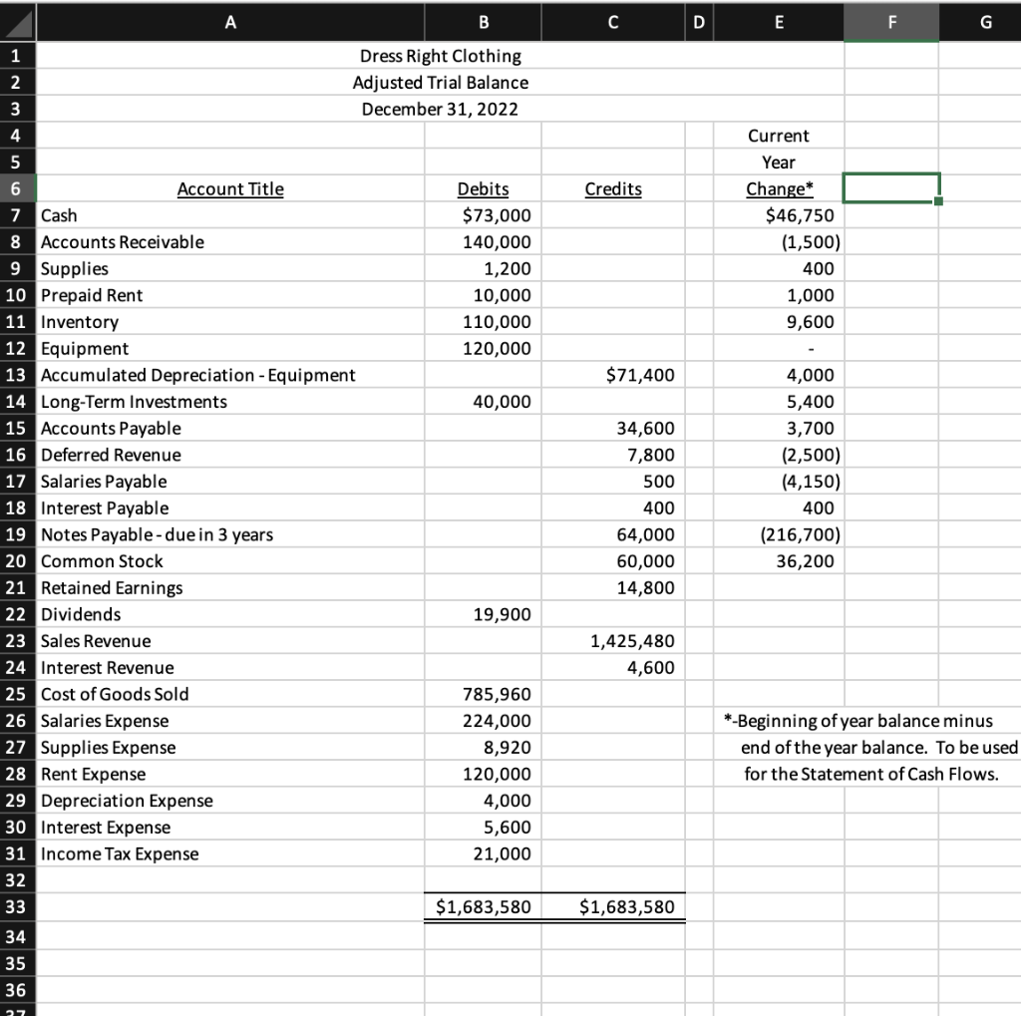The height and width of the screenshot is (1016, 1021).
Task: Click the December 31, 2022 date cell
Action: [x=440, y=109]
